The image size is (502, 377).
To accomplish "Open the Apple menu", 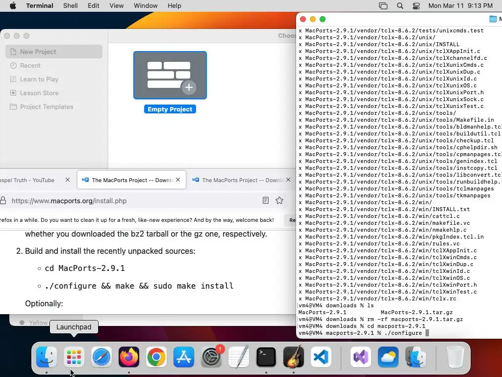I will pos(13,6).
